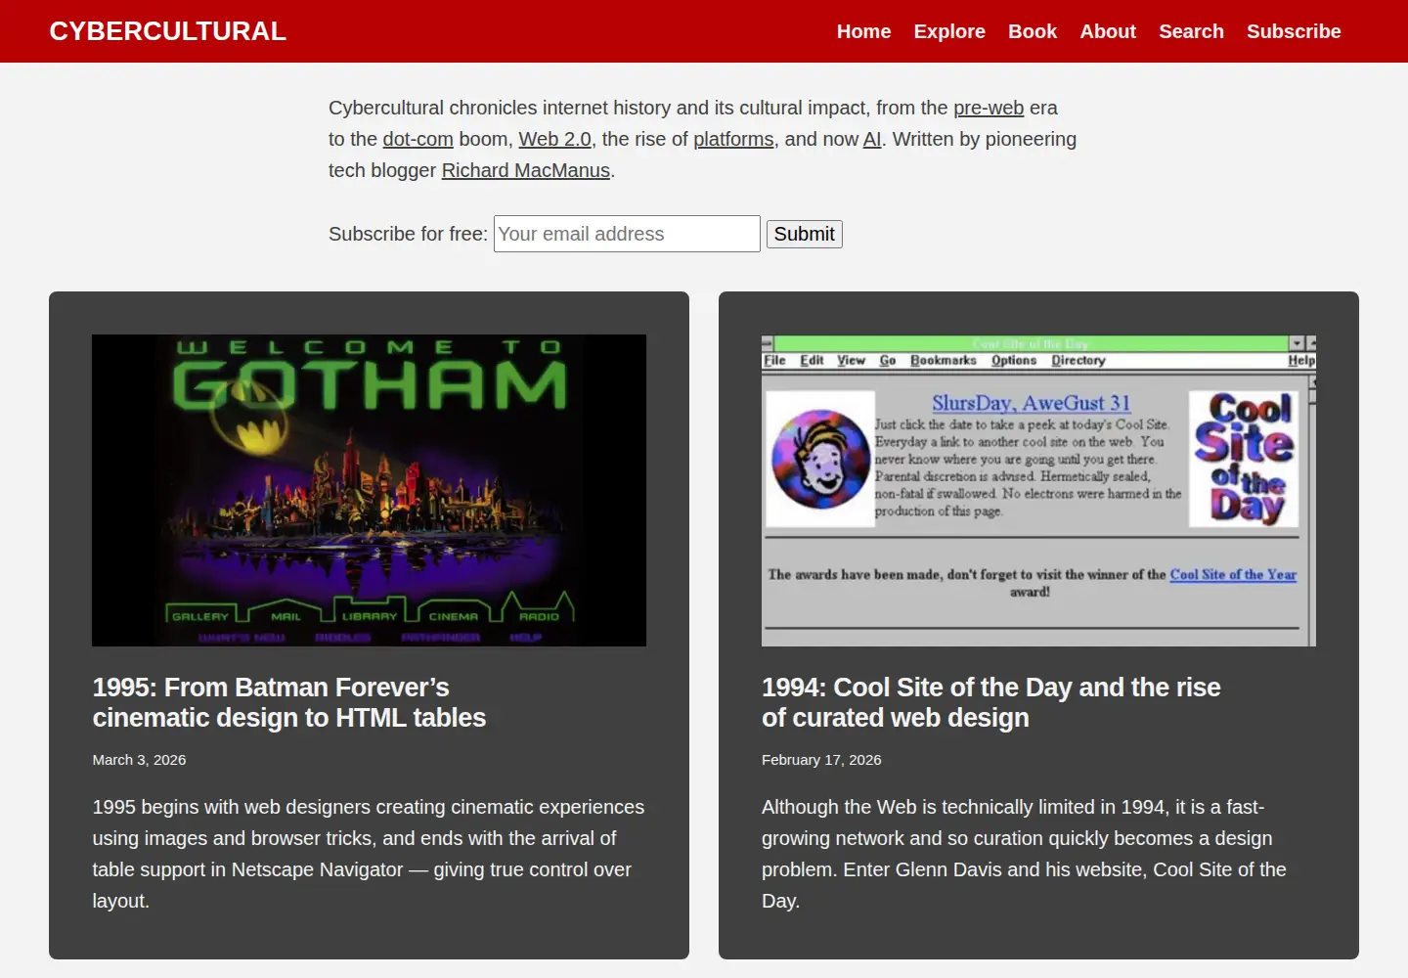Follow the AI link
The height and width of the screenshot is (978, 1408).
(x=872, y=139)
